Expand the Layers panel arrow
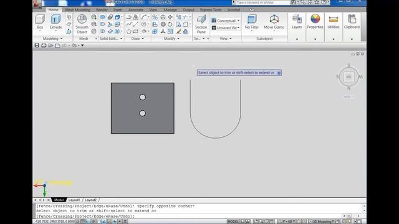This screenshot has width=399, height=224. [297, 39]
